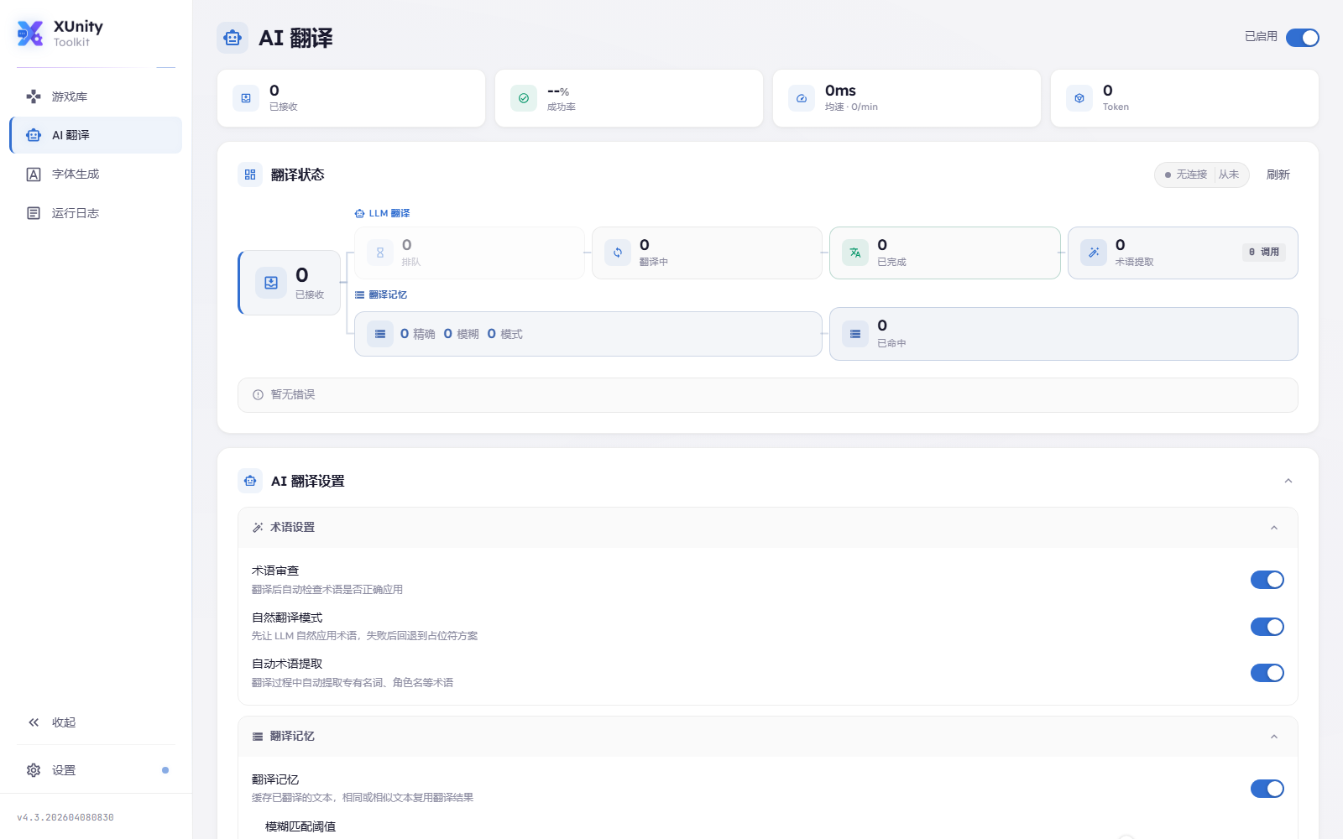Screen dimensions: 1343x839
Task: Open the 游戏库 game library page
Action: (96, 96)
